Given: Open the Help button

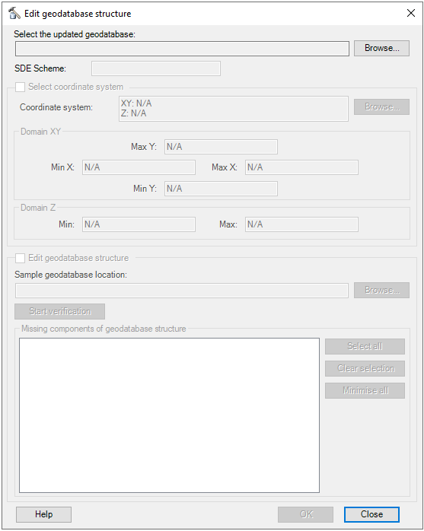Looking at the screenshot, I should coord(43,514).
